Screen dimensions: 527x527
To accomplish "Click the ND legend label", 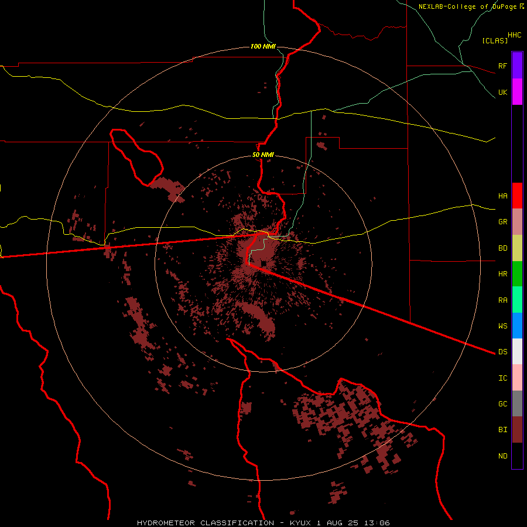I will pyautogui.click(x=502, y=456).
